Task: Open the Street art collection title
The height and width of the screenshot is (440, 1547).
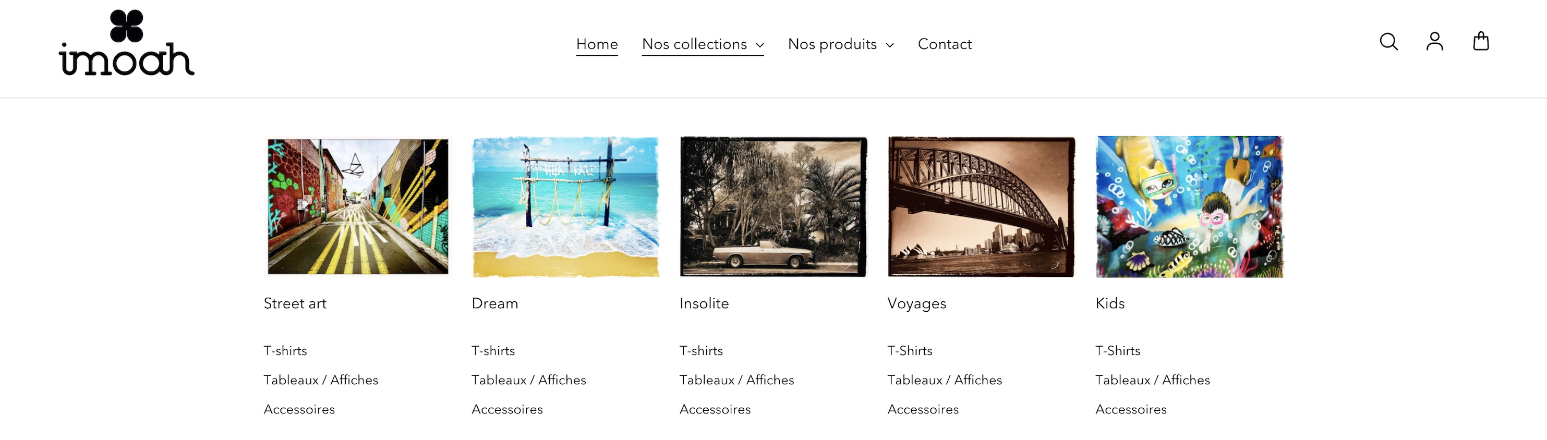Action: coord(295,304)
